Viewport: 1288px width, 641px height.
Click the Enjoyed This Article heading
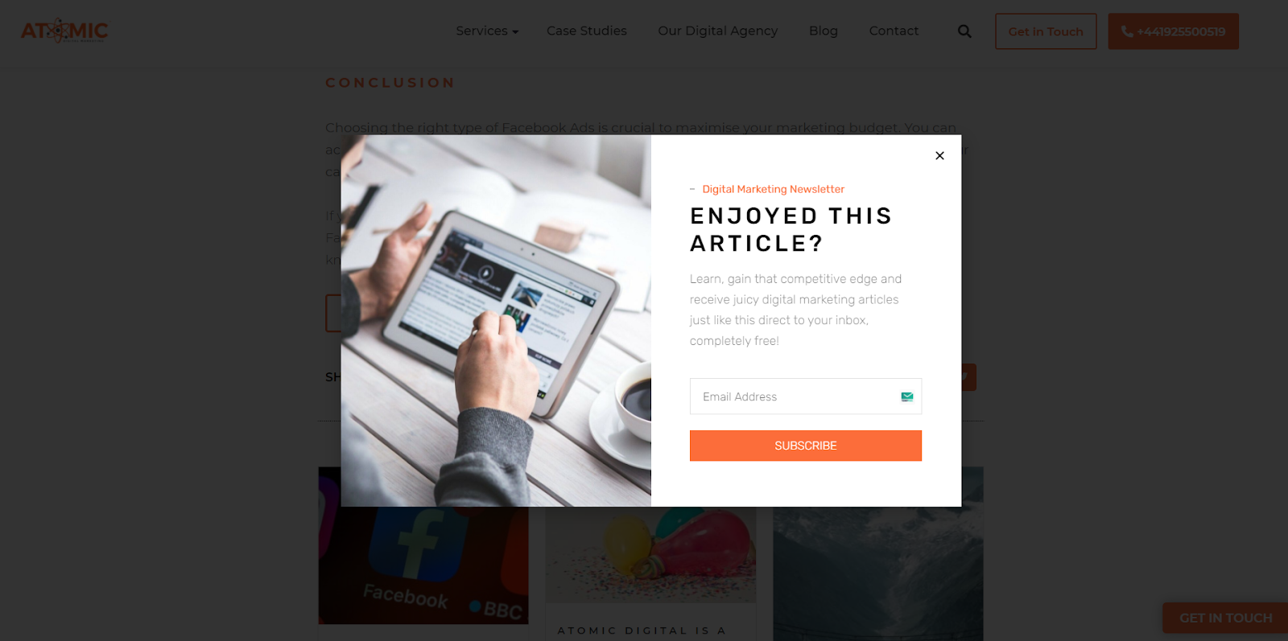click(x=791, y=229)
